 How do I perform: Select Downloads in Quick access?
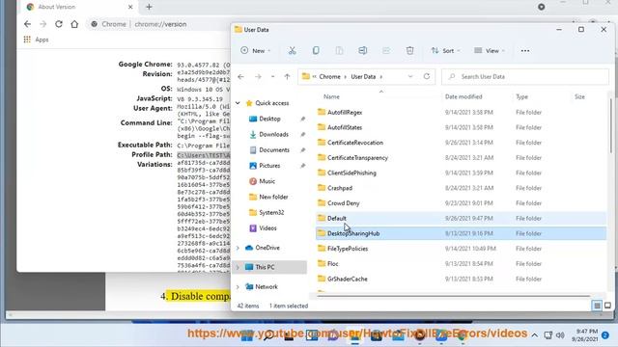tap(273, 135)
